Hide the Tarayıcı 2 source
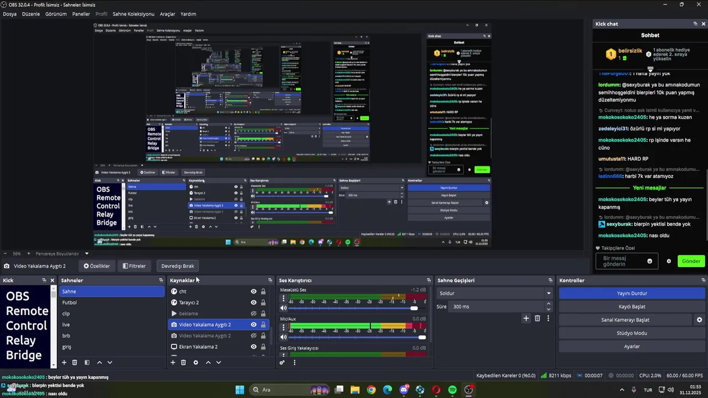 pyautogui.click(x=253, y=302)
